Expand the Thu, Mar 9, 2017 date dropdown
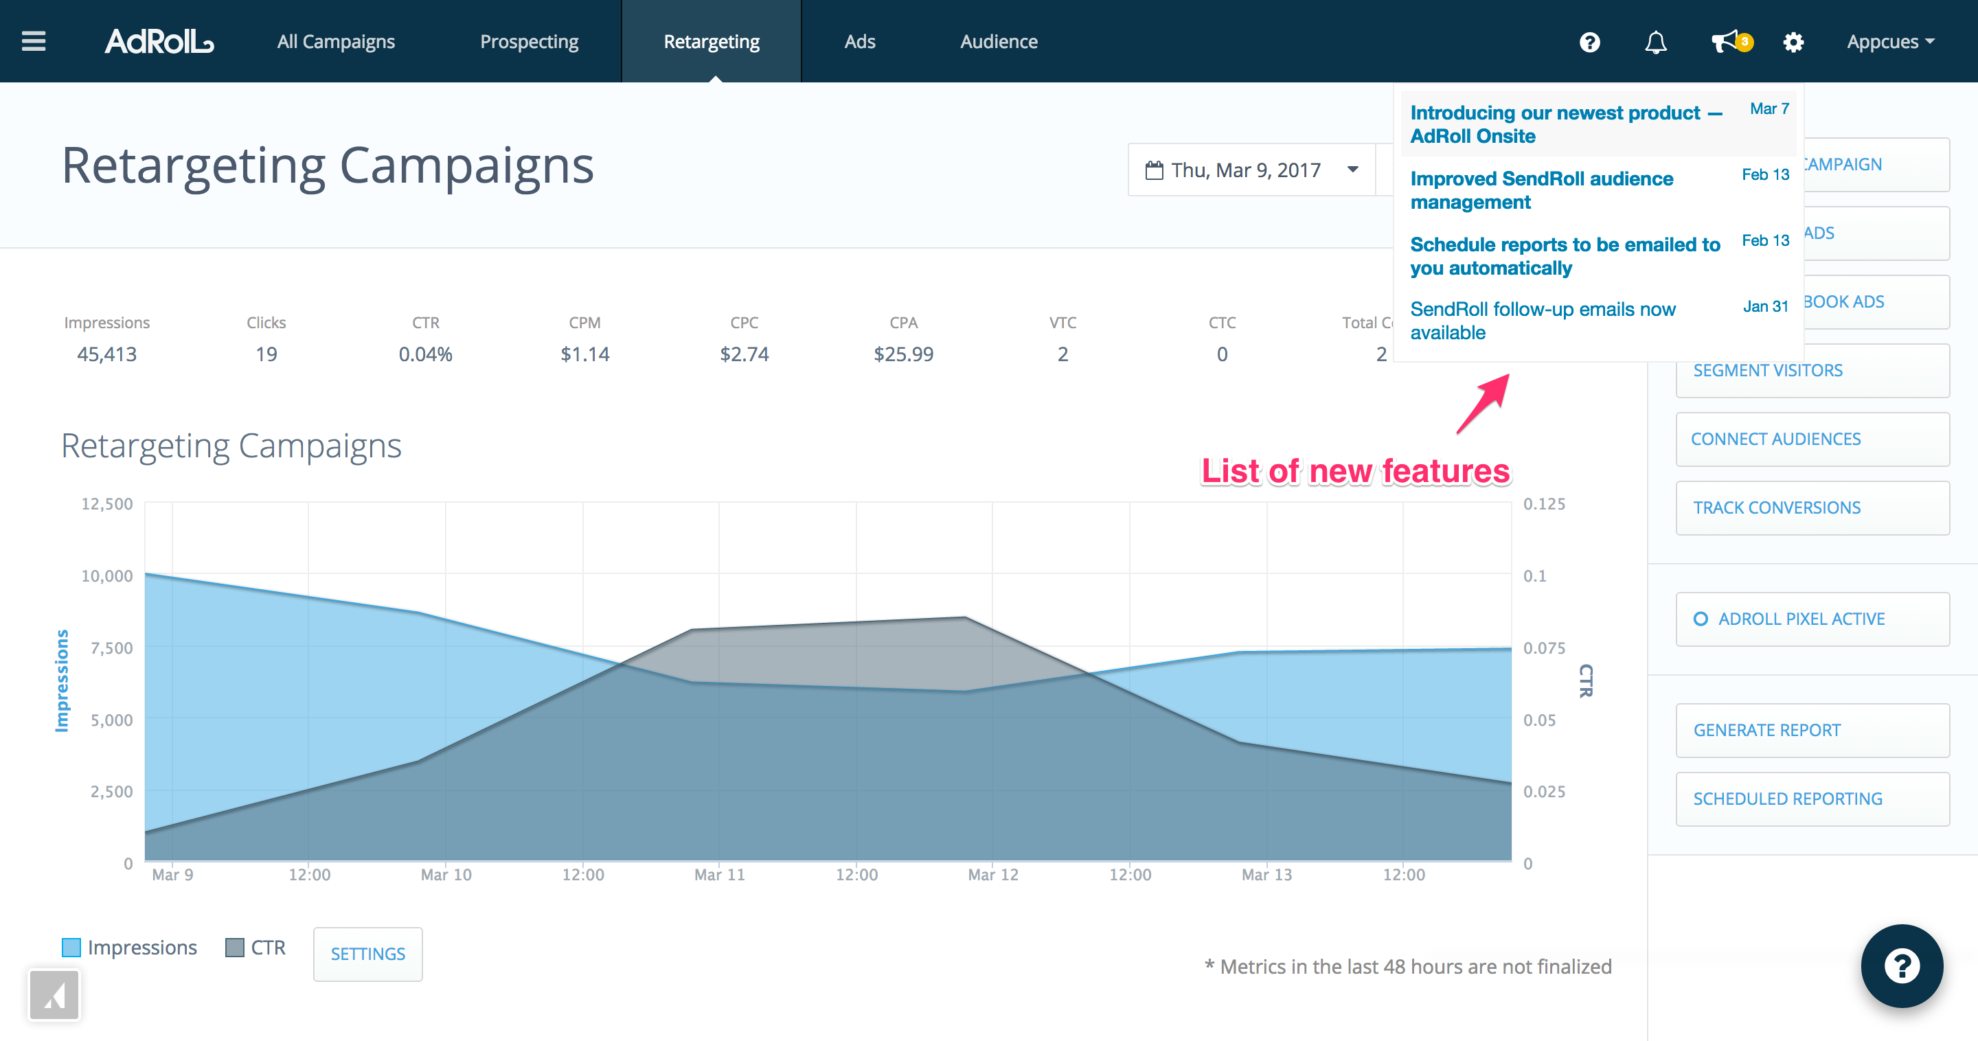This screenshot has width=1978, height=1041. click(1251, 170)
